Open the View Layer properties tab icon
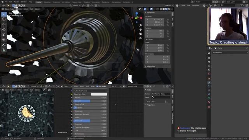 (x=209, y=66)
